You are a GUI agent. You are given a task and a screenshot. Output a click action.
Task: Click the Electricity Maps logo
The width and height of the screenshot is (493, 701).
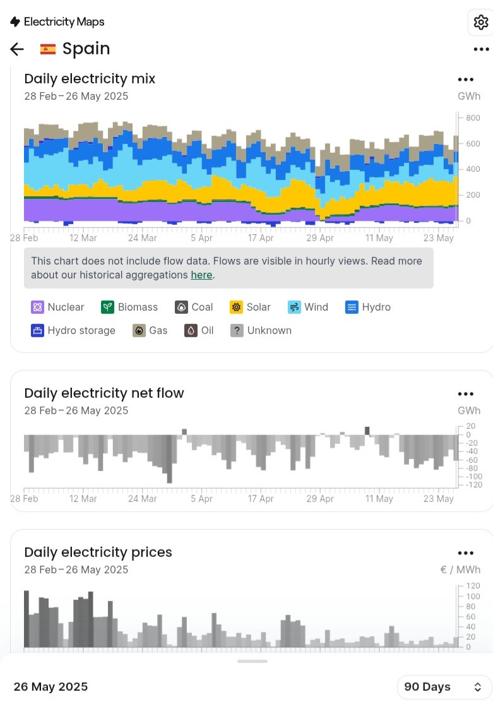point(57,22)
